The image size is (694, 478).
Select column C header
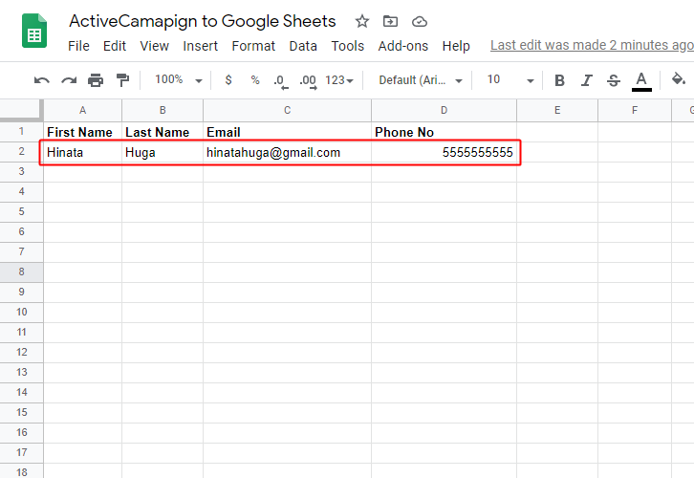(287, 110)
